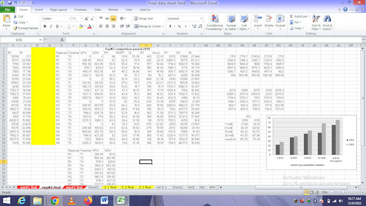Viewport: 366px width, 206px height.
Task: Open the font size dropdown
Action: [81, 18]
